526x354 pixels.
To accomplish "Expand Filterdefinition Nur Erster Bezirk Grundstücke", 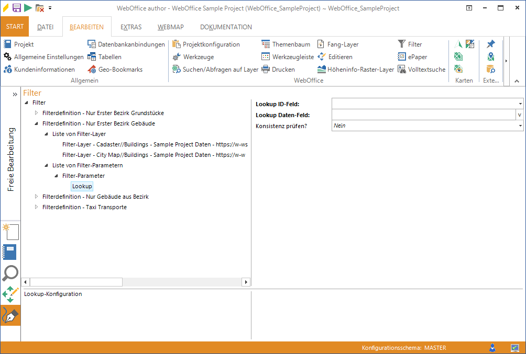I will [x=36, y=113].
